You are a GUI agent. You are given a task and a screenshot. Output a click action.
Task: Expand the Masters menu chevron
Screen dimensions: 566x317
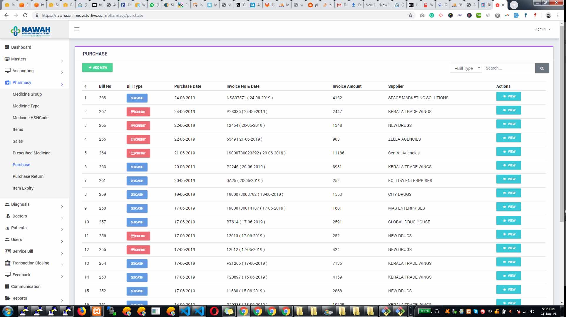tap(62, 61)
